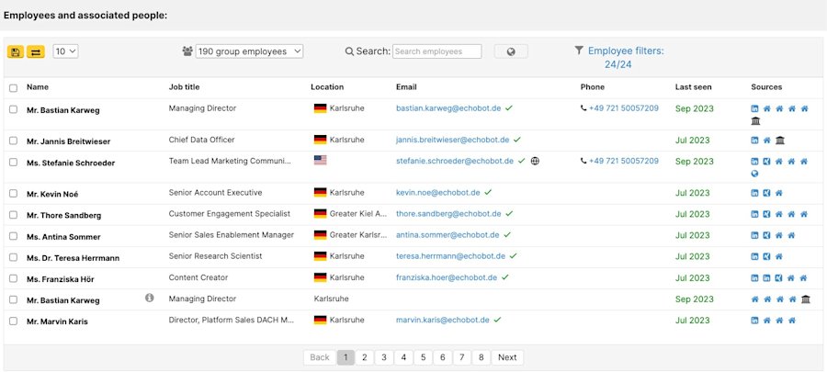827x372 pixels.
Task: Open the LinkedIn source for Thore Sandberg
Action: [754, 214]
